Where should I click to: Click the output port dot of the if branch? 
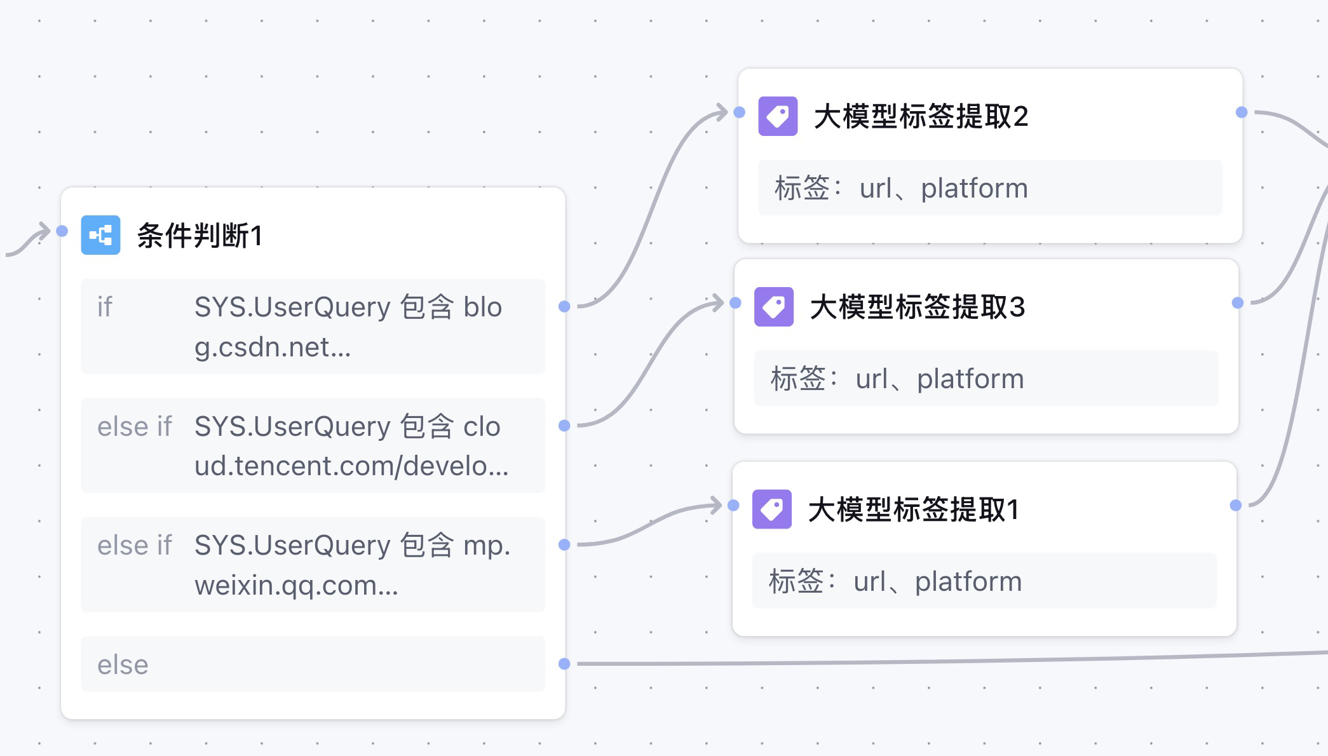coord(564,306)
